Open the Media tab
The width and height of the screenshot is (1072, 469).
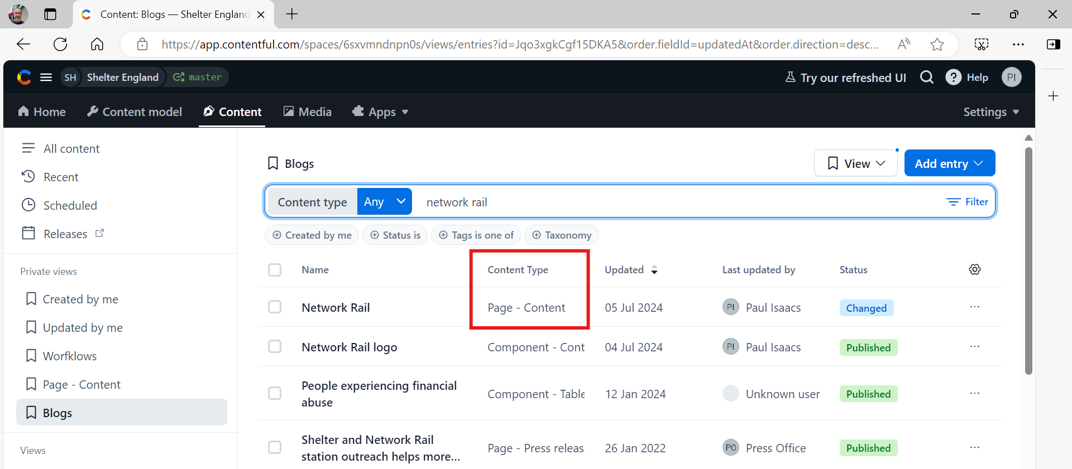(308, 112)
